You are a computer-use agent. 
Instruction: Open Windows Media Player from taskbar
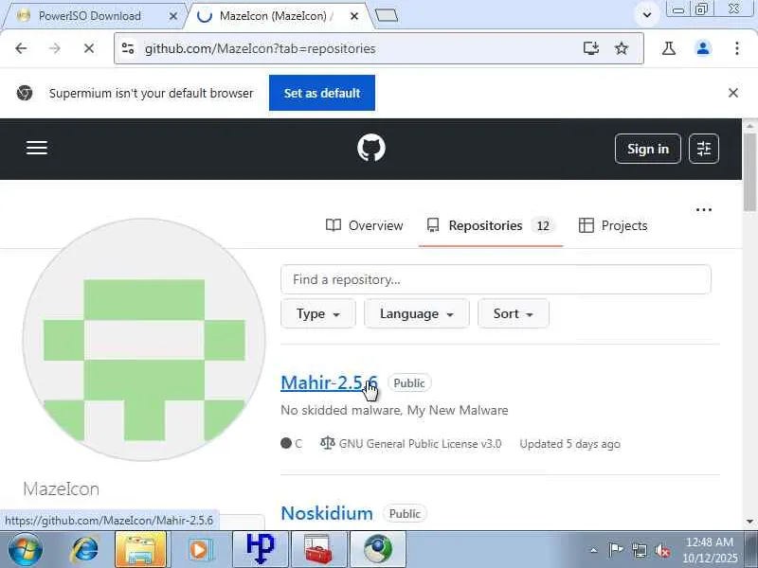click(x=199, y=550)
